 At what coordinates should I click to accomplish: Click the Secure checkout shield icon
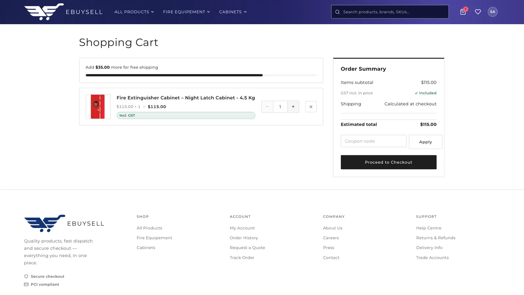(26, 276)
